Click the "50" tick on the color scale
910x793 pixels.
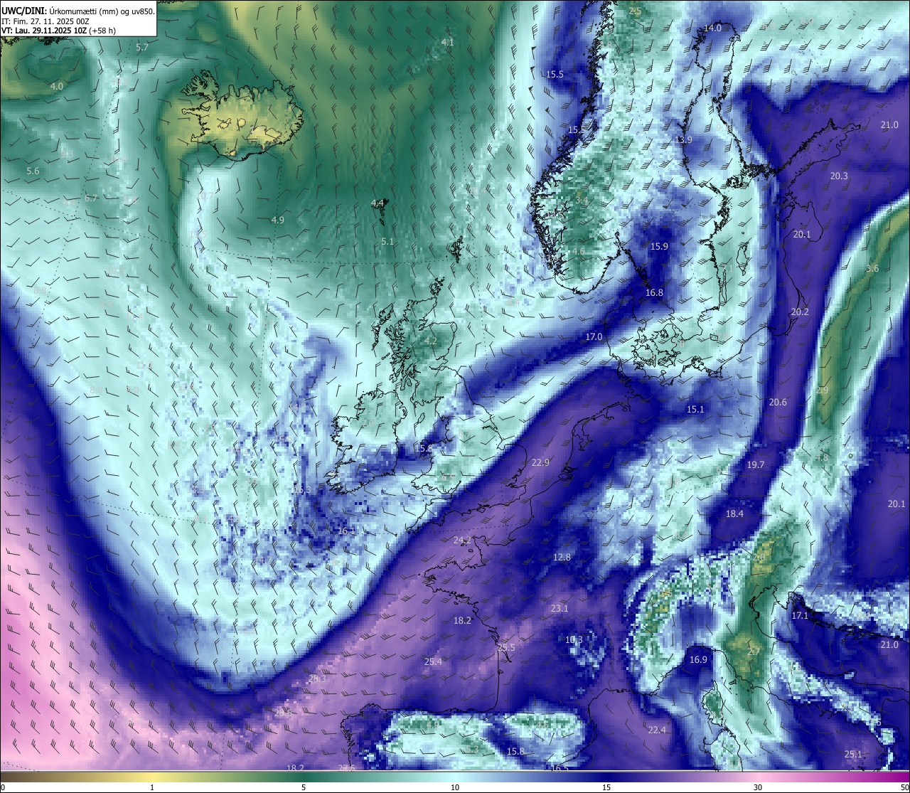pos(904,787)
